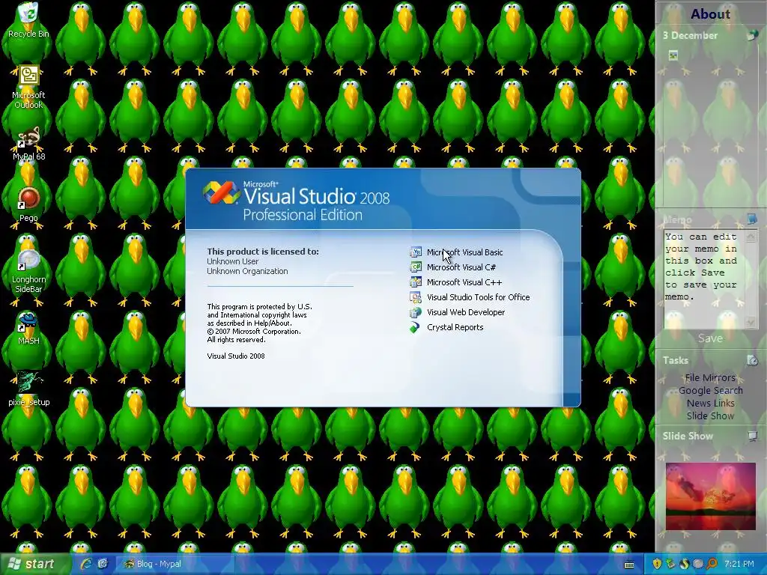The width and height of the screenshot is (767, 575).
Task: Click the Microsoft Visual C# icon
Action: click(416, 267)
